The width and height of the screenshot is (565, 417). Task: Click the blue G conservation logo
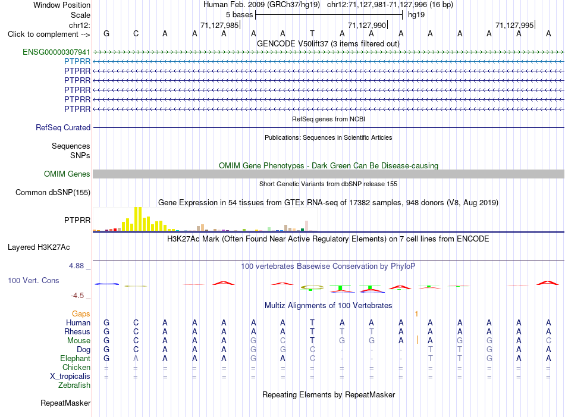tap(106, 284)
